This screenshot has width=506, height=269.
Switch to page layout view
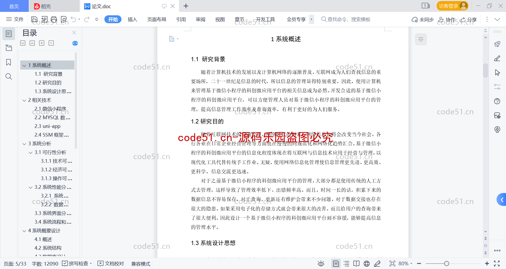tap(336, 263)
